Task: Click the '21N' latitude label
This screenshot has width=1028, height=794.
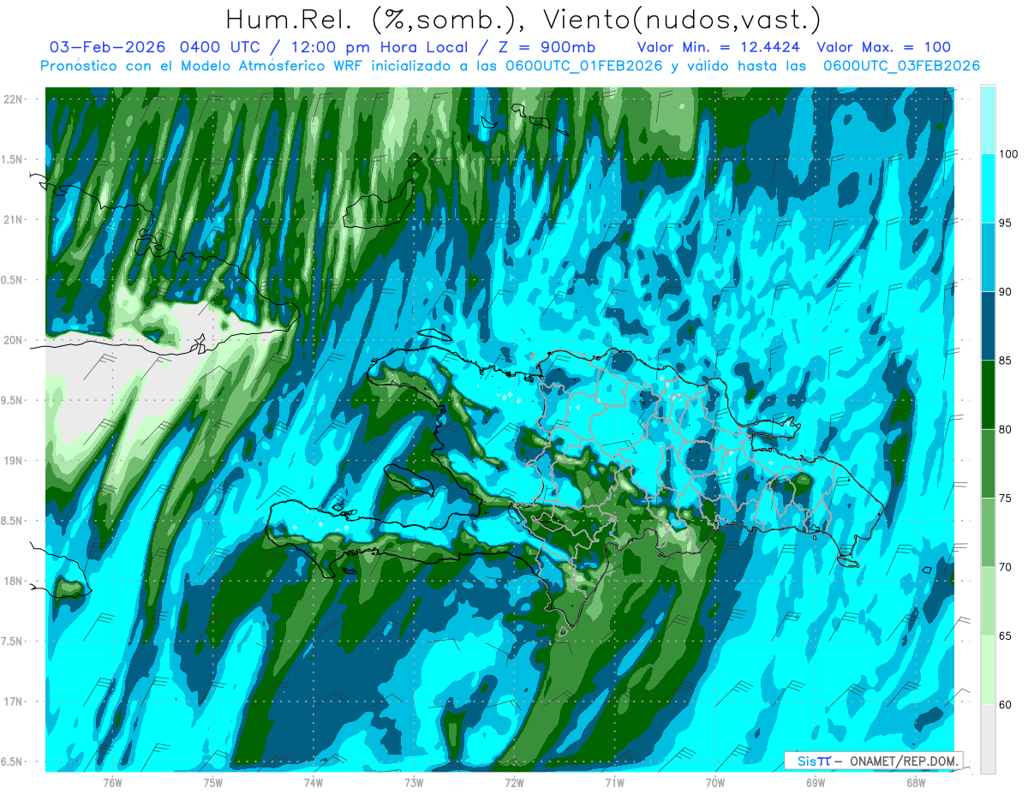Action: point(13,219)
